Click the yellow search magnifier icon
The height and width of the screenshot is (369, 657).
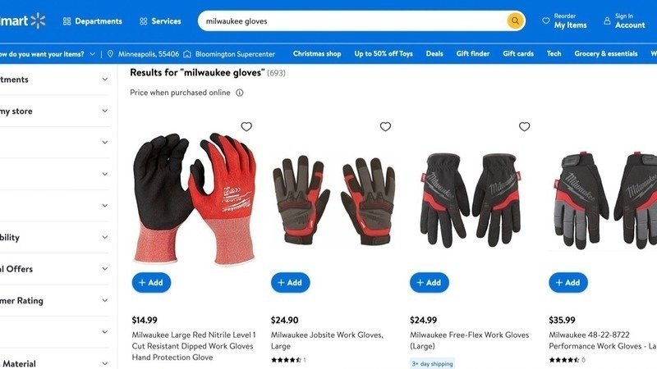[515, 20]
